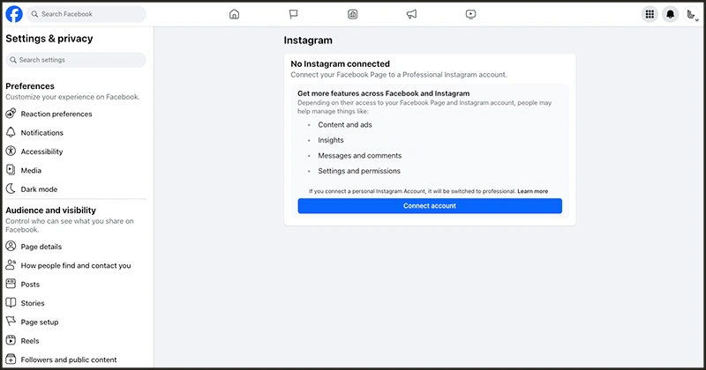This screenshot has width=706, height=370.
Task: Open Media settings in sidebar
Action: (31, 170)
